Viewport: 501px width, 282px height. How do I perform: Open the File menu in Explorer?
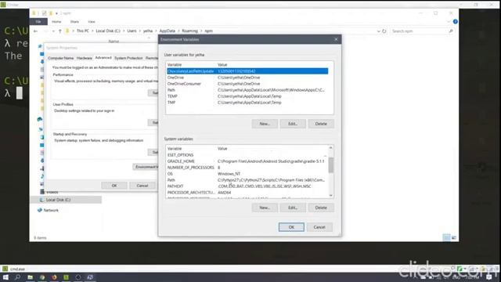tap(38, 21)
